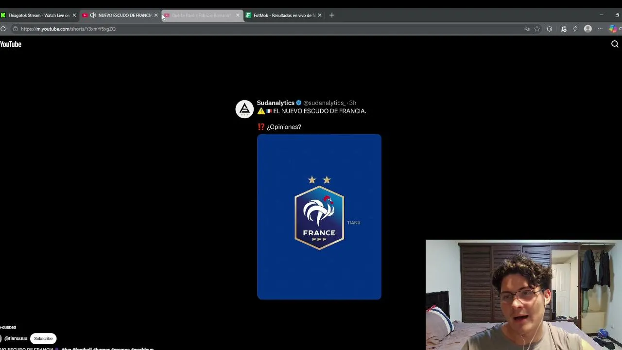Open a new browser tab
Viewport: 622px width, 350px height.
[332, 15]
